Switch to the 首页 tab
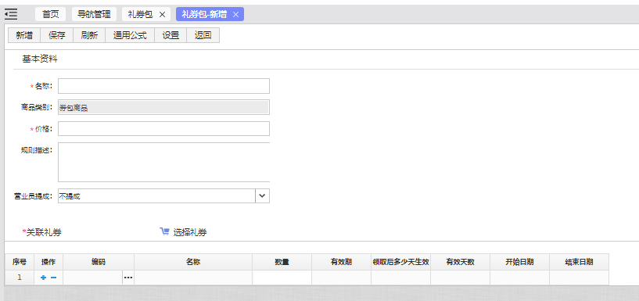This screenshot has height=301, width=639. tap(51, 15)
